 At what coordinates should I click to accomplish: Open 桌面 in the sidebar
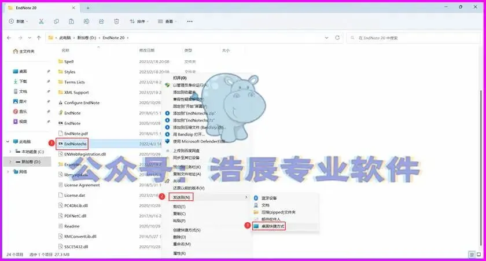(x=23, y=71)
